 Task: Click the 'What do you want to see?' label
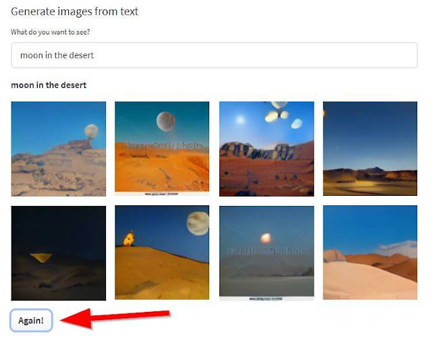(x=51, y=32)
